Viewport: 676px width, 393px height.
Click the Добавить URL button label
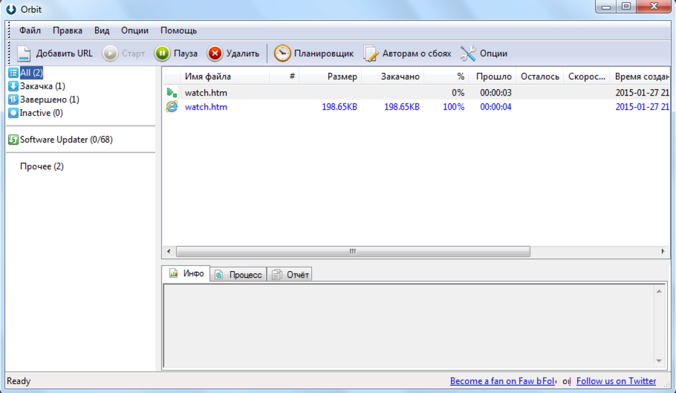tap(64, 53)
